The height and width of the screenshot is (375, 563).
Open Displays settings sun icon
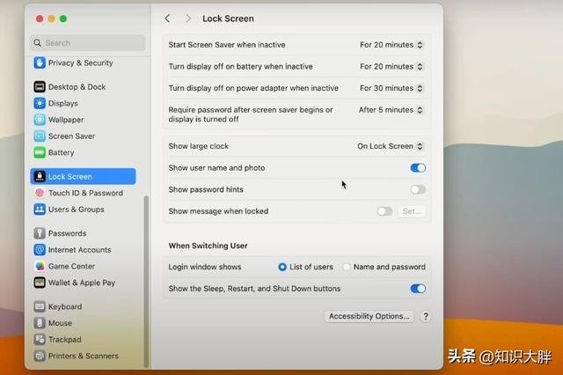[40, 103]
